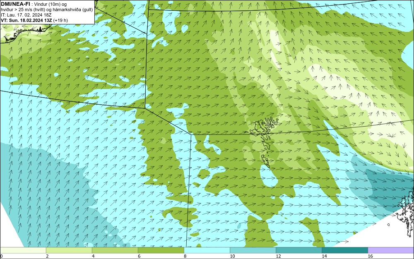This screenshot has height=259, width=414.
Task: Click the legend value label 16
Action: pos(371,256)
